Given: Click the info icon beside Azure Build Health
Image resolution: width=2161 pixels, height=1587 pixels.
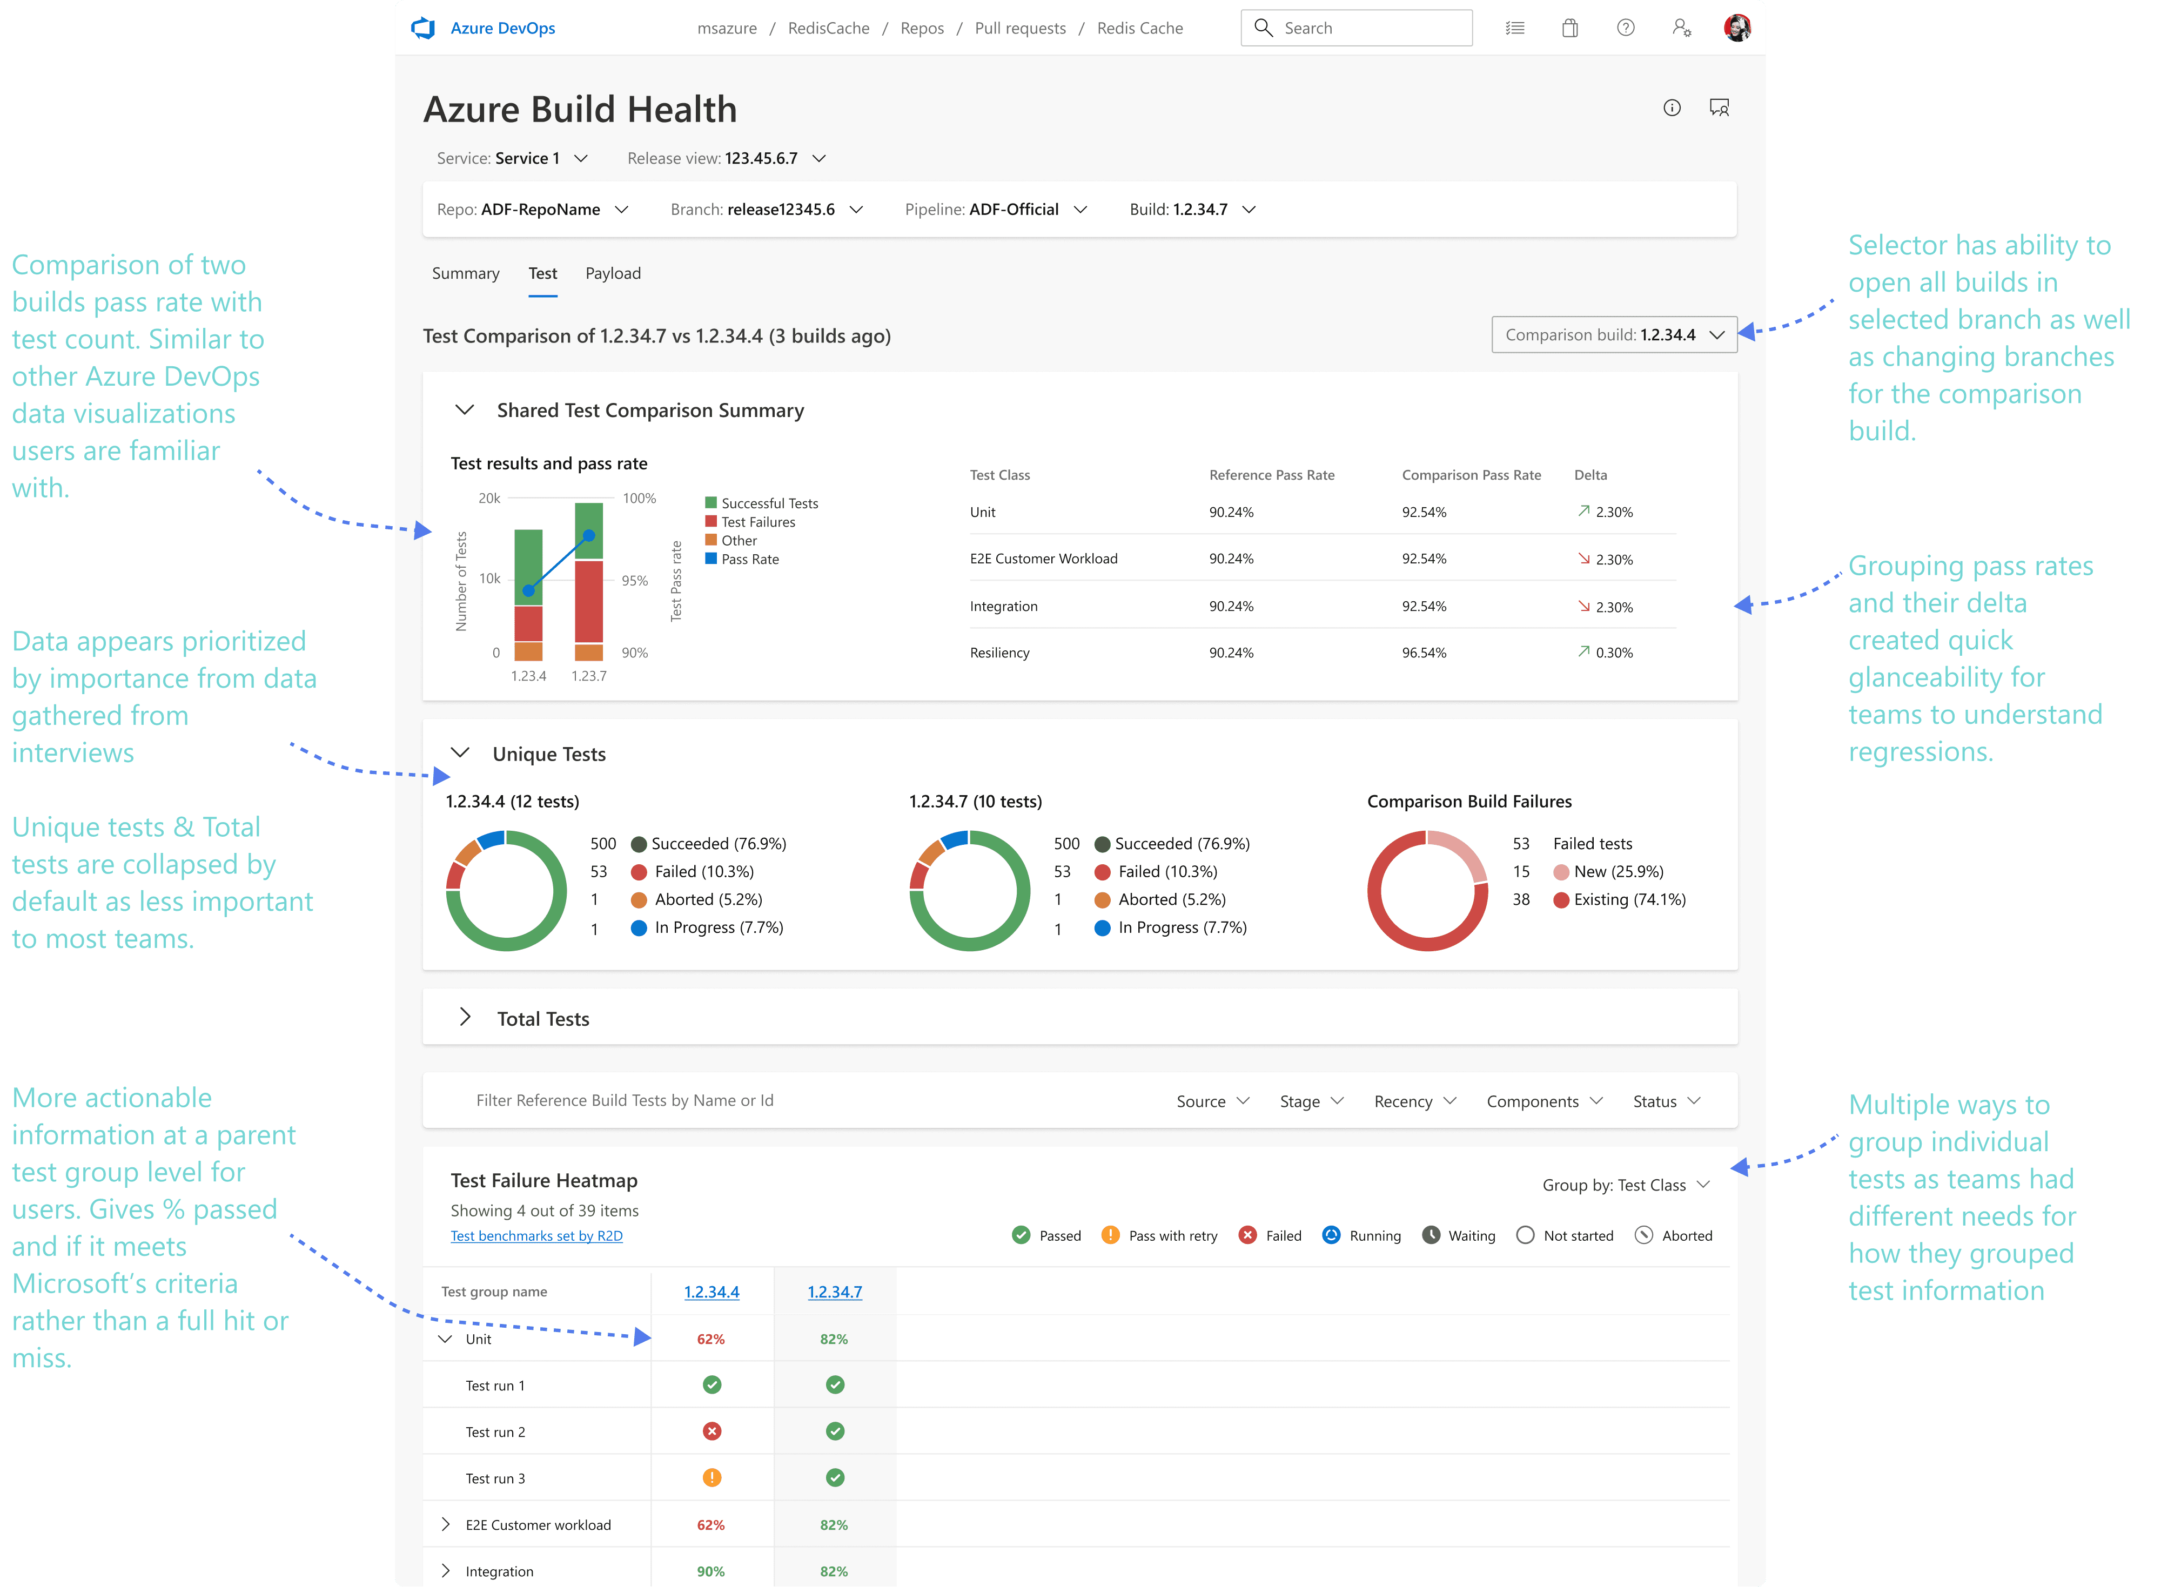Looking at the screenshot, I should 1672,107.
